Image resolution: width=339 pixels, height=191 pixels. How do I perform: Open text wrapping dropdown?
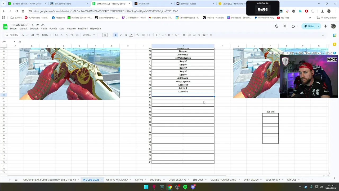170,35
